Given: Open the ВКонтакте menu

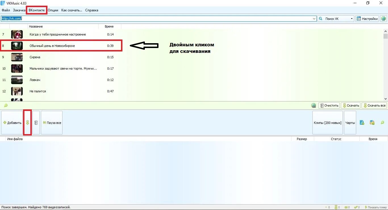Looking at the screenshot, I should 37,10.
